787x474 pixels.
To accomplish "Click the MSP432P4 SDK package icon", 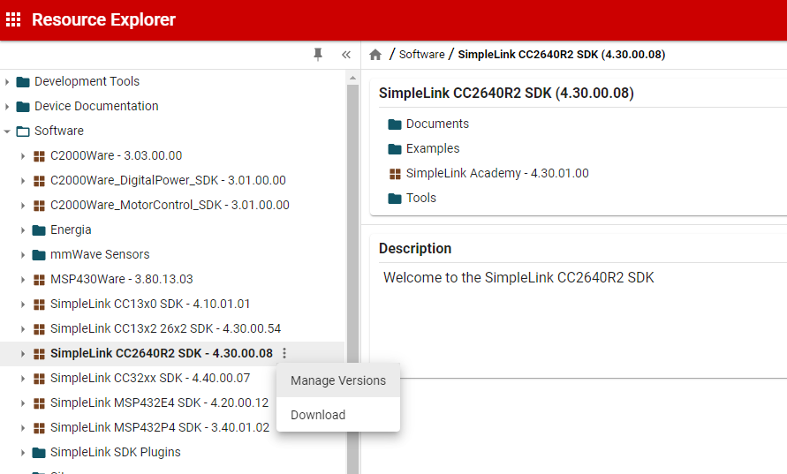I will [x=39, y=428].
